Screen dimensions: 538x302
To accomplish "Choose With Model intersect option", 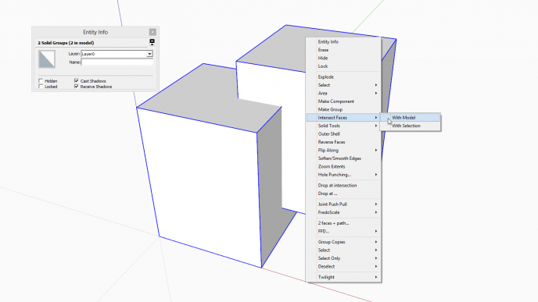I will 410,118.
